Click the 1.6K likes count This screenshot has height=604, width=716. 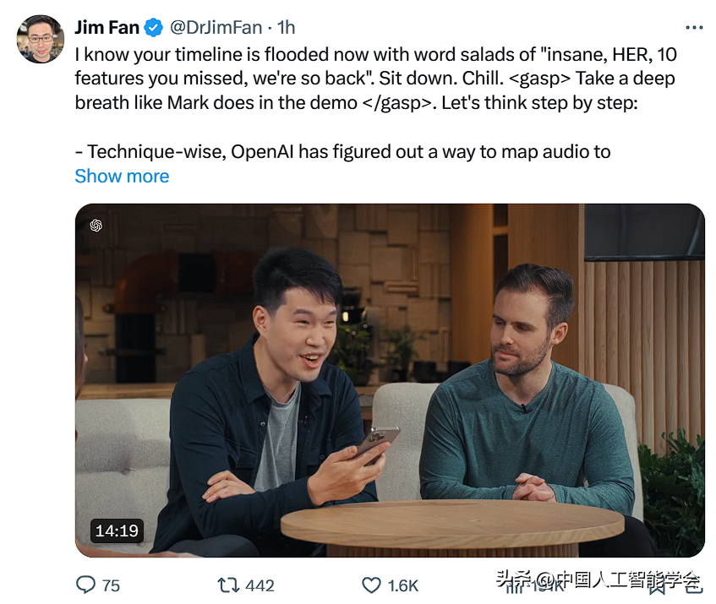402,585
